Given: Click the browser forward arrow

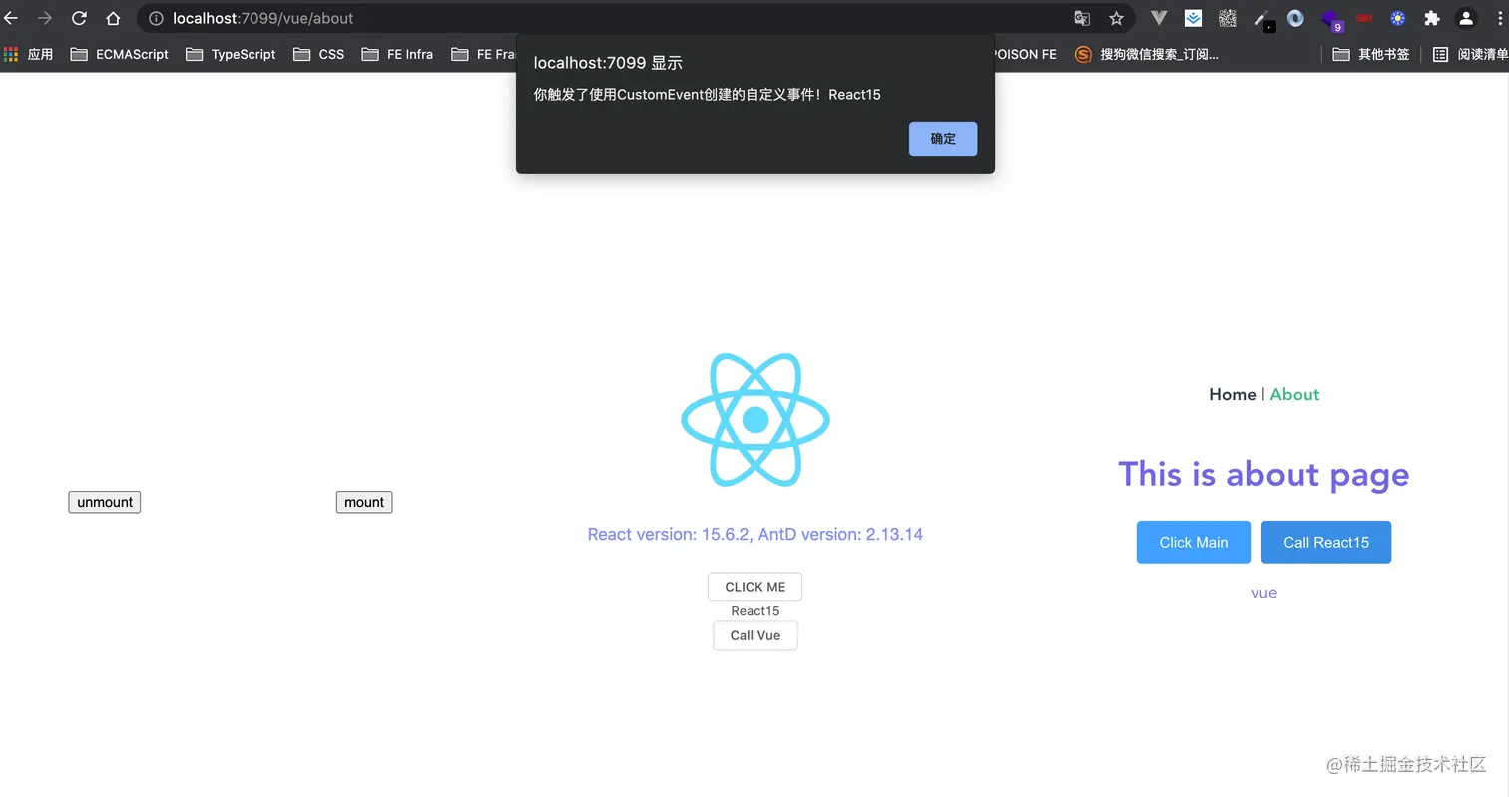Looking at the screenshot, I should point(45,18).
